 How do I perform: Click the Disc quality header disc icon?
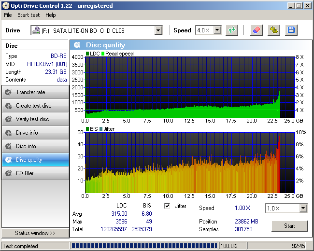[x=77, y=45]
